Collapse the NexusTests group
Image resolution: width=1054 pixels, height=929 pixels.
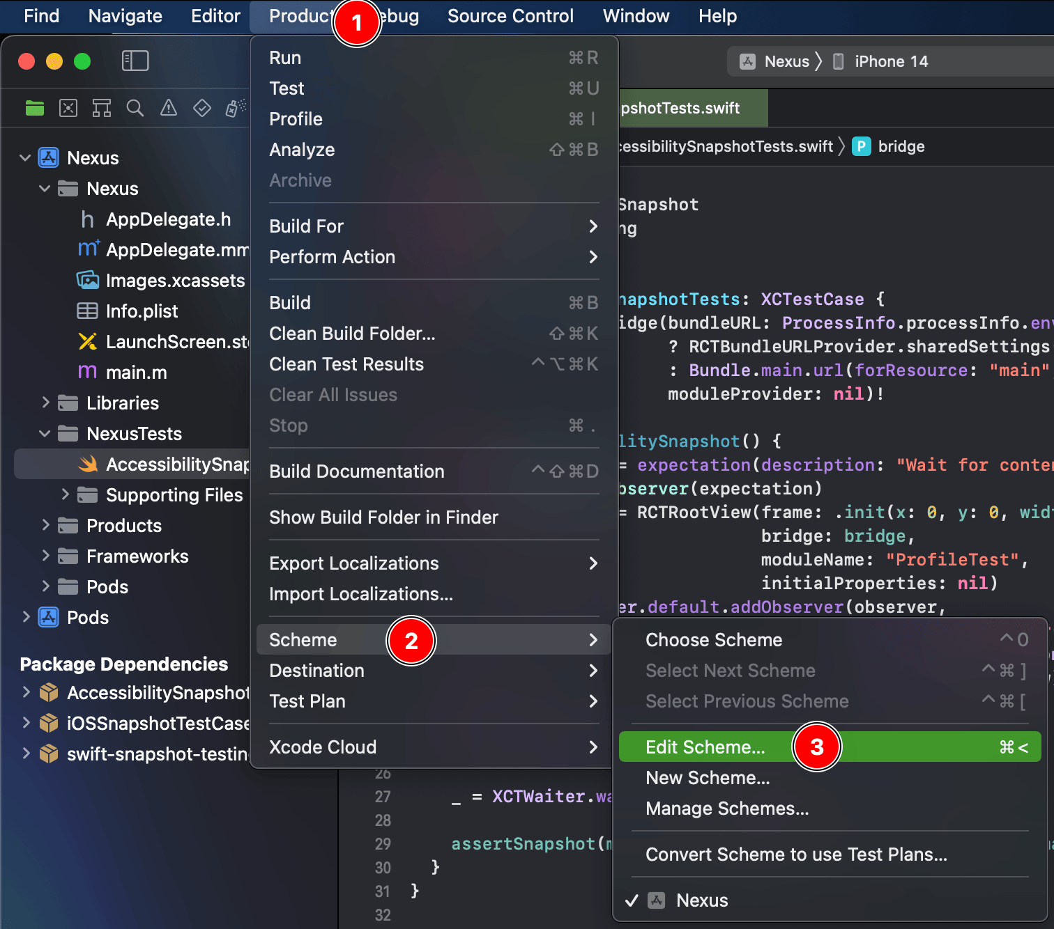[x=45, y=434]
